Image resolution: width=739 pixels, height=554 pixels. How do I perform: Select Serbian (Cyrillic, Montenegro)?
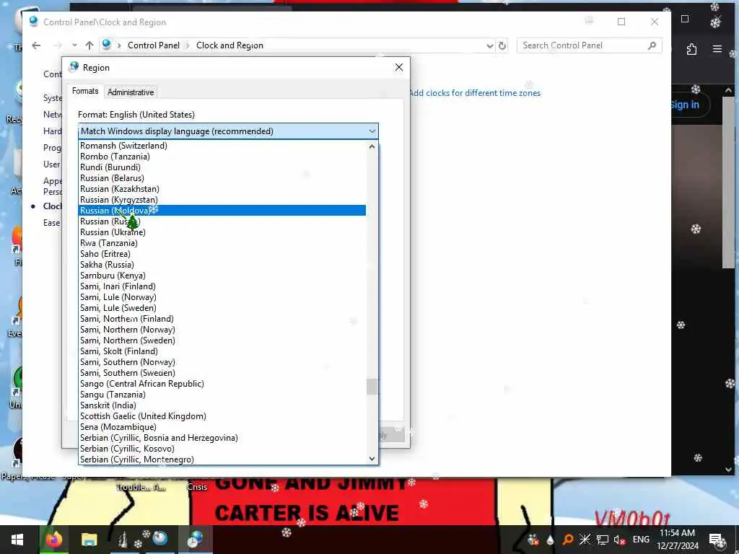[222, 460]
